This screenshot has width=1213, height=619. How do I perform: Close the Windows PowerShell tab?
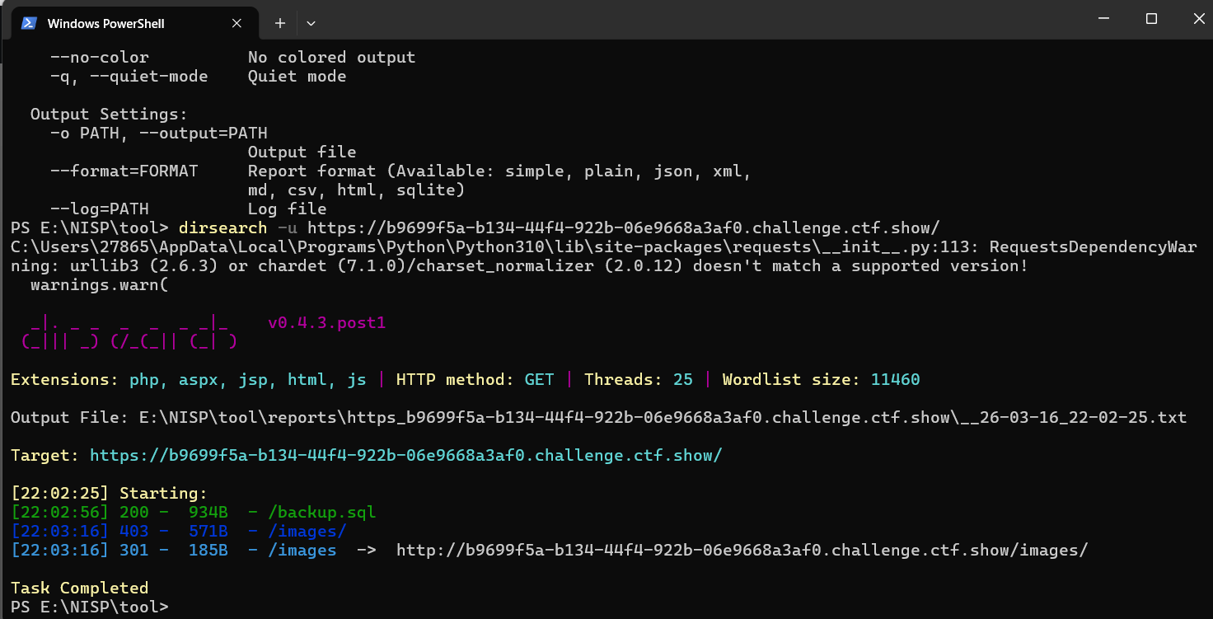pos(237,23)
